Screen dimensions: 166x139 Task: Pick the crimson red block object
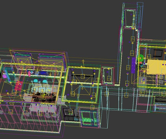point(19,86)
